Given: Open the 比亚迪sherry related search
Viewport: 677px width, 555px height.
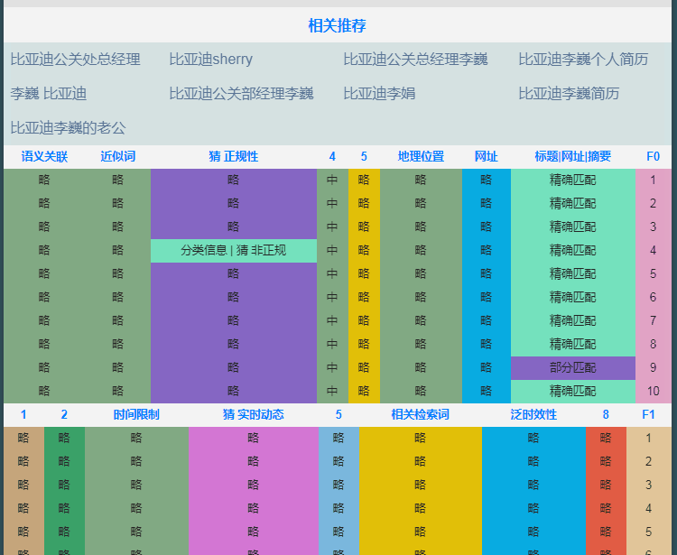Looking at the screenshot, I should coord(210,60).
